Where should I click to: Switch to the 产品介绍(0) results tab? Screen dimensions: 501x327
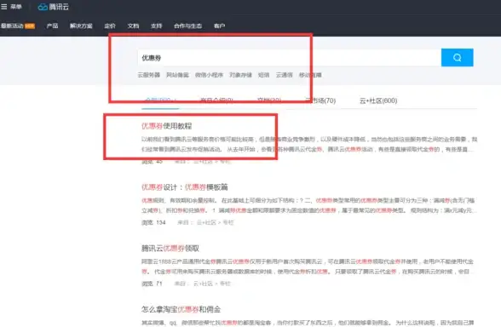pyautogui.click(x=216, y=100)
